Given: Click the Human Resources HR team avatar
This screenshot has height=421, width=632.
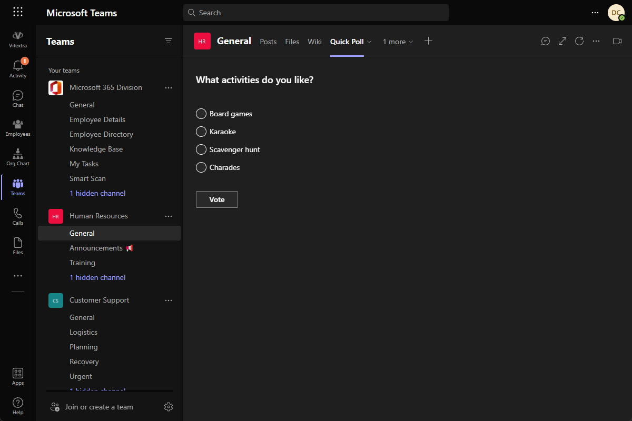Looking at the screenshot, I should [56, 216].
